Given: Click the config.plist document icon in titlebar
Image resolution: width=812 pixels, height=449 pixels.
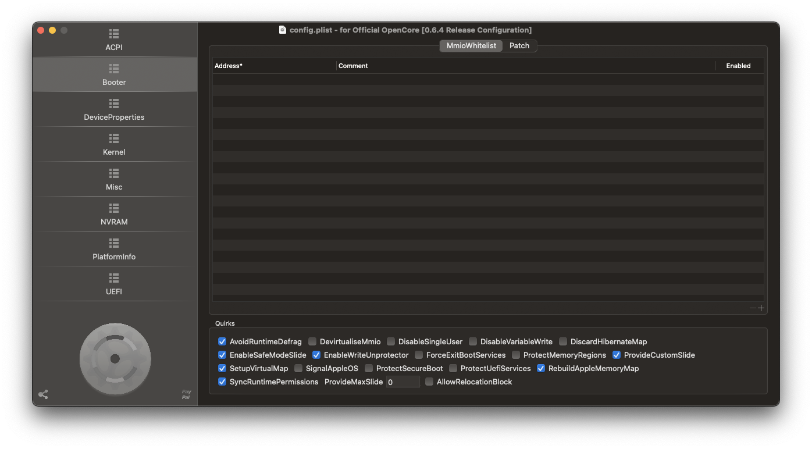Looking at the screenshot, I should tap(283, 30).
